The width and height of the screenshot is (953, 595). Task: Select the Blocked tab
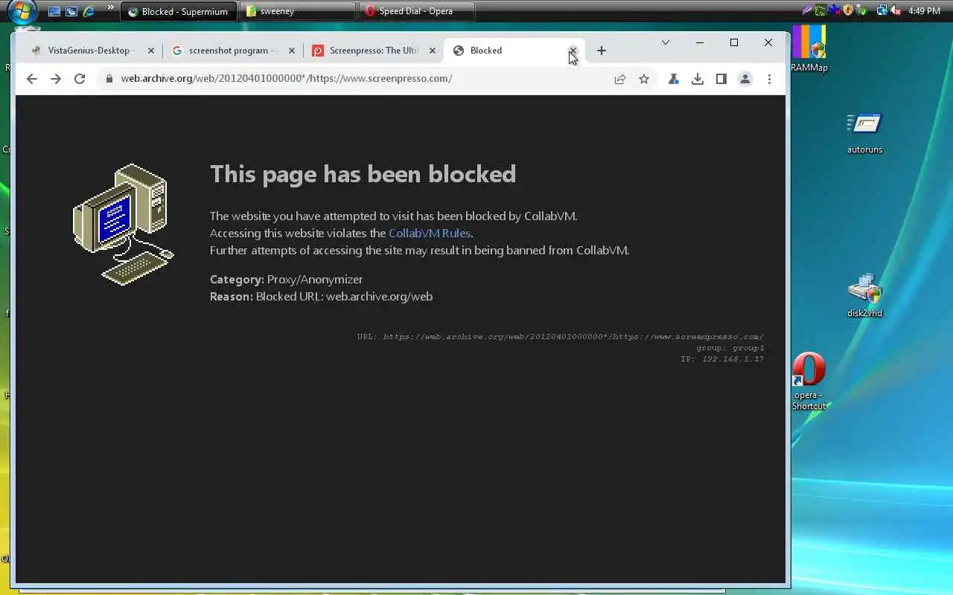click(x=514, y=51)
